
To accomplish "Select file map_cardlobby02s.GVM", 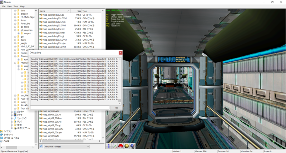I will pyautogui.click(x=55, y=19).
